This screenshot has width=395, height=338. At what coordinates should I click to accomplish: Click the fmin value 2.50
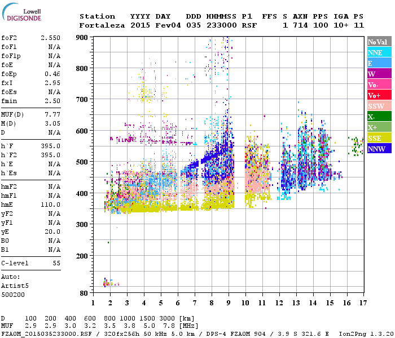[52, 101]
